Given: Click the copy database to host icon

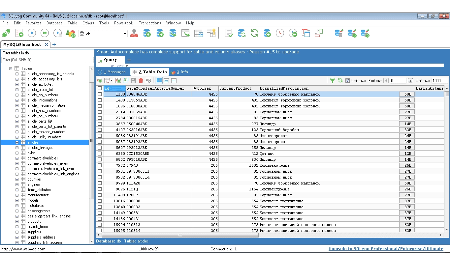Looking at the screenshot, I should tap(173, 33).
